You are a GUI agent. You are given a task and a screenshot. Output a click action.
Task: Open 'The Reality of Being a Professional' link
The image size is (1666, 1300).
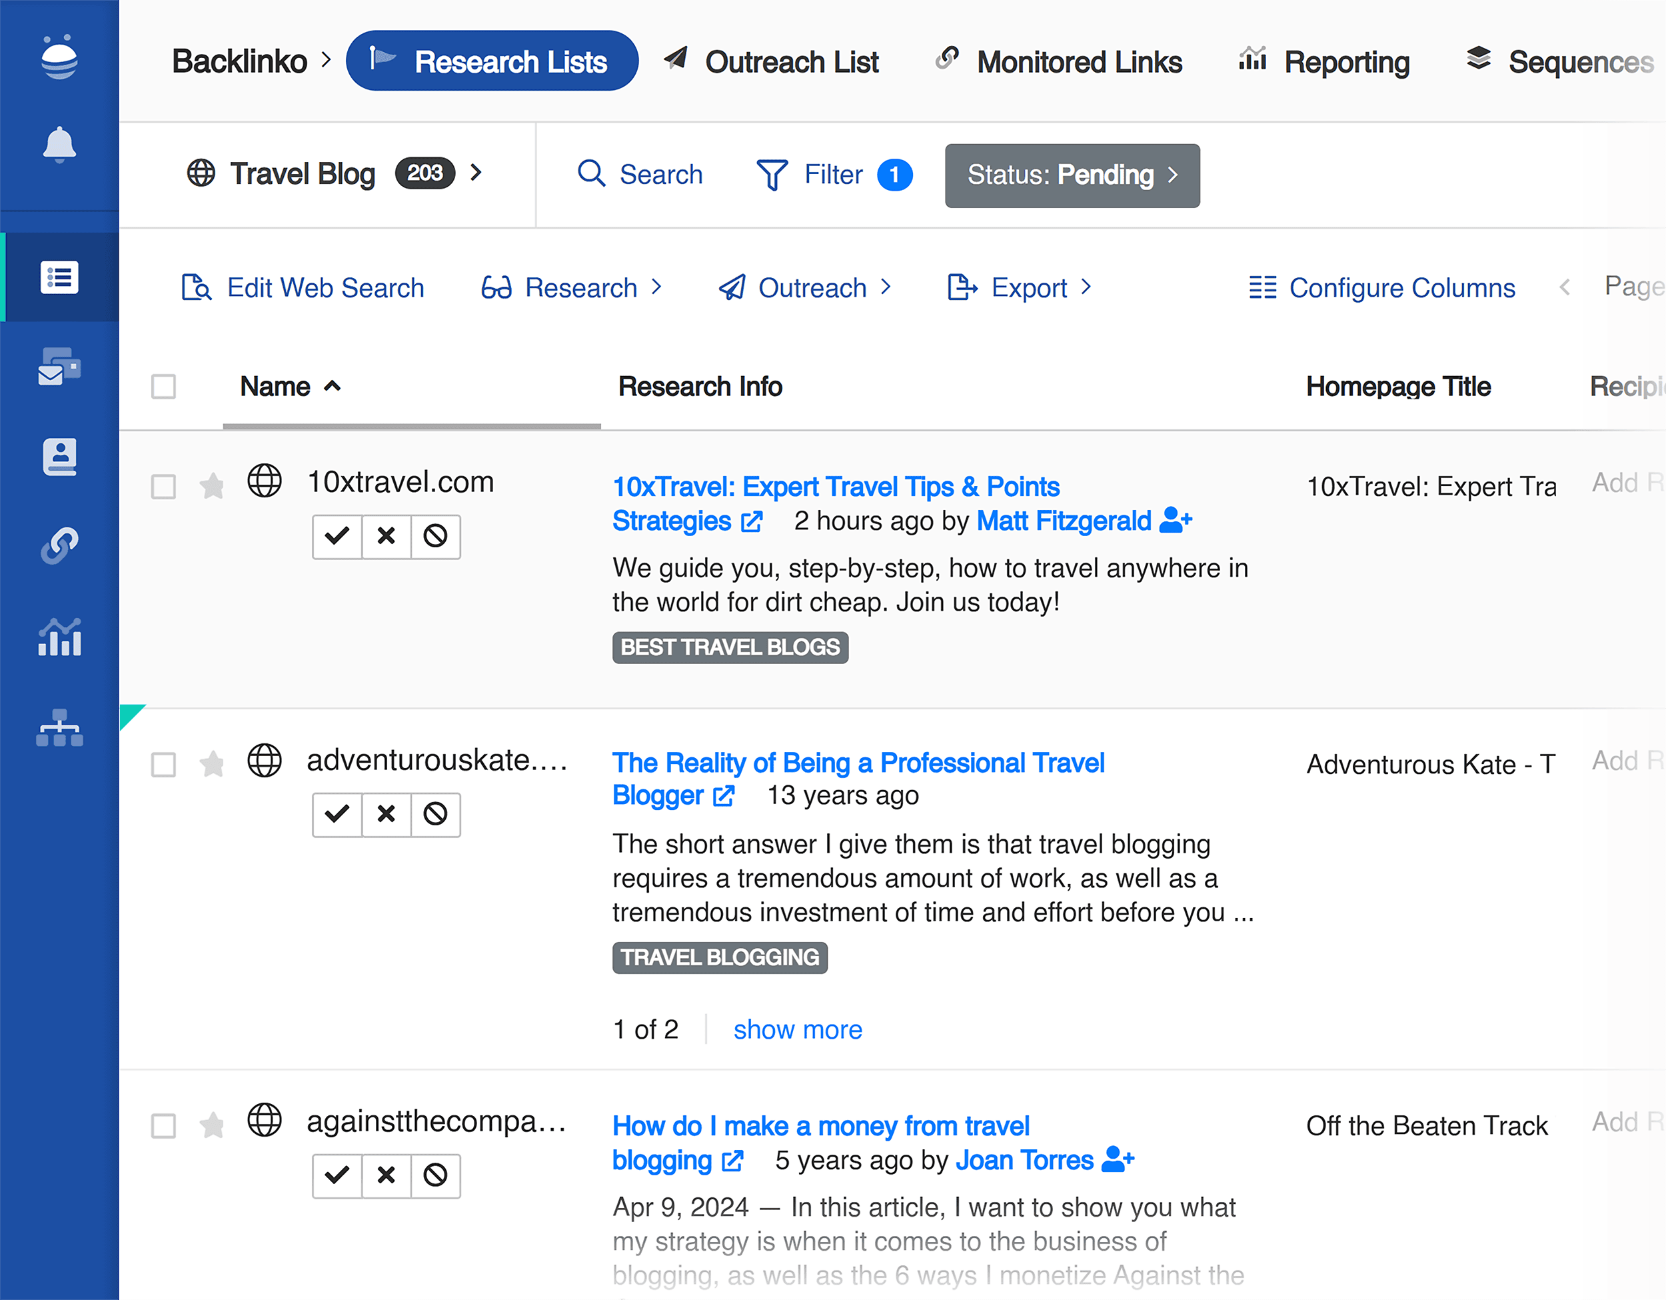[858, 779]
